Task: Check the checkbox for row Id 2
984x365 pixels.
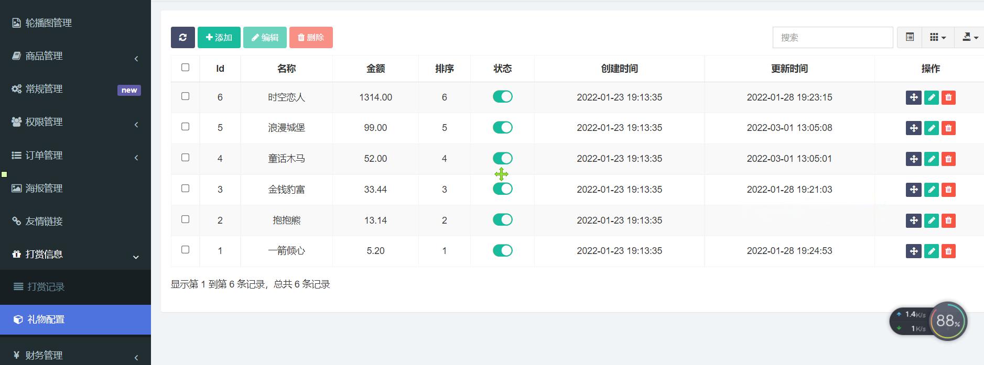Action: click(x=185, y=219)
